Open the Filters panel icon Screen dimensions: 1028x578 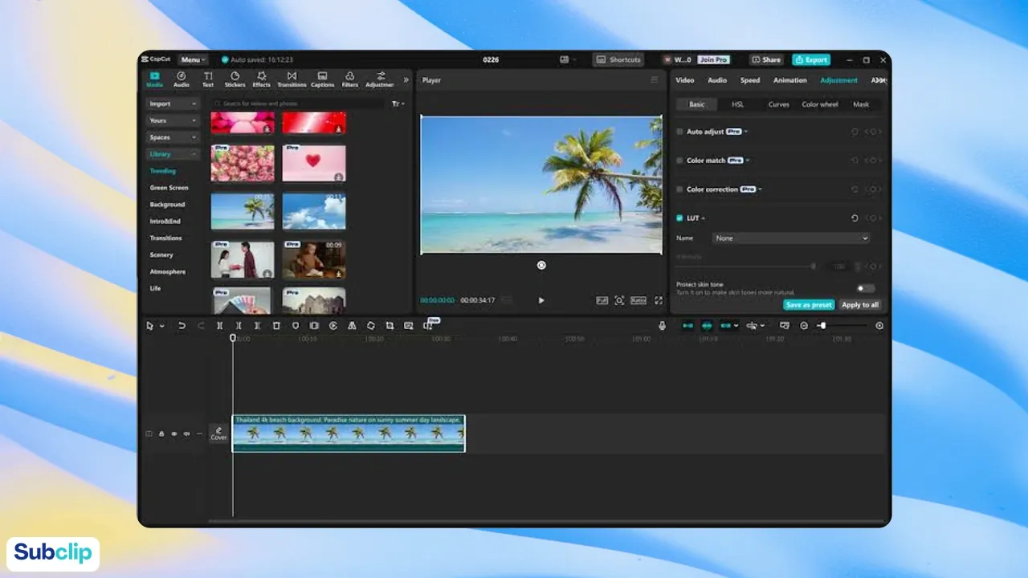point(350,79)
